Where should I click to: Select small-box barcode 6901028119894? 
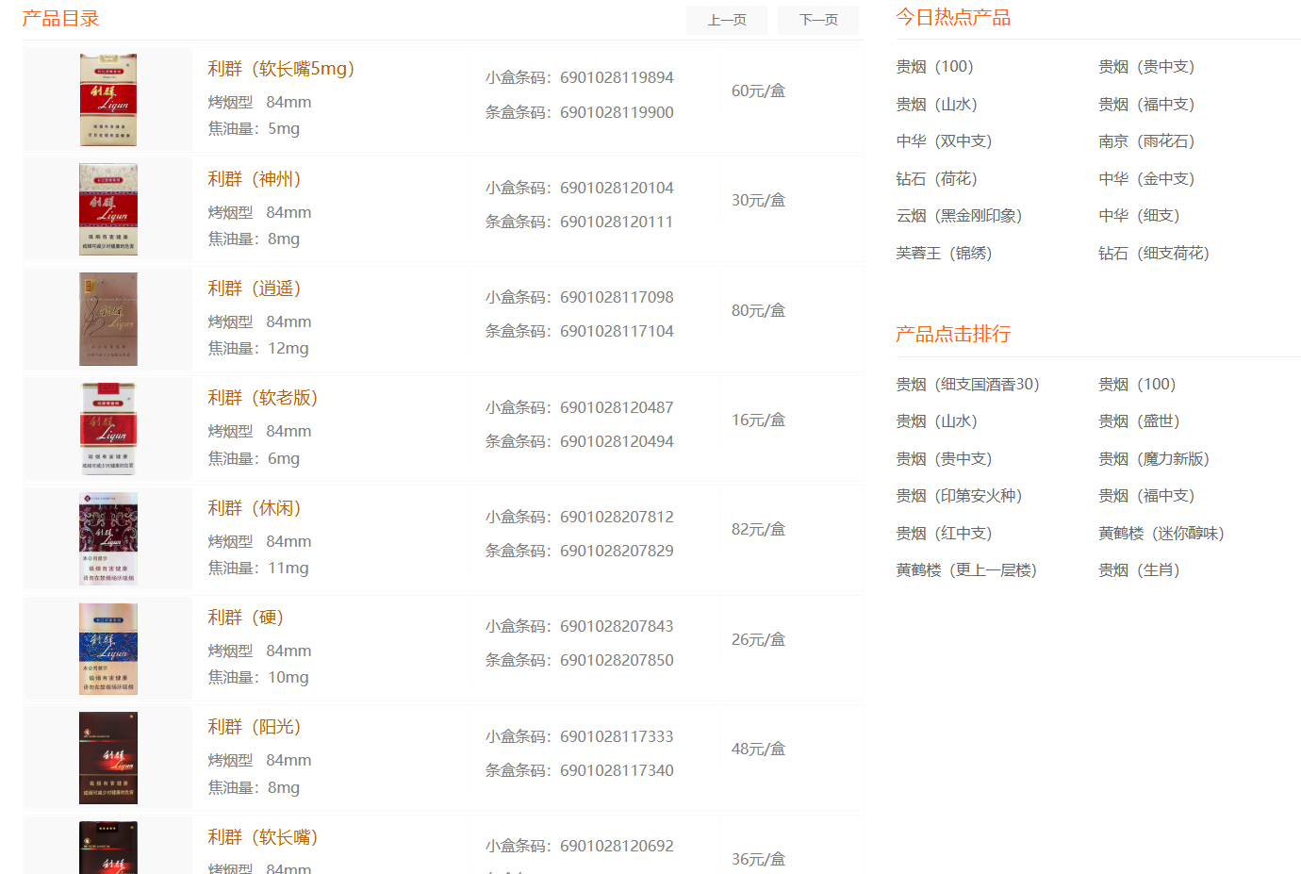(x=617, y=78)
